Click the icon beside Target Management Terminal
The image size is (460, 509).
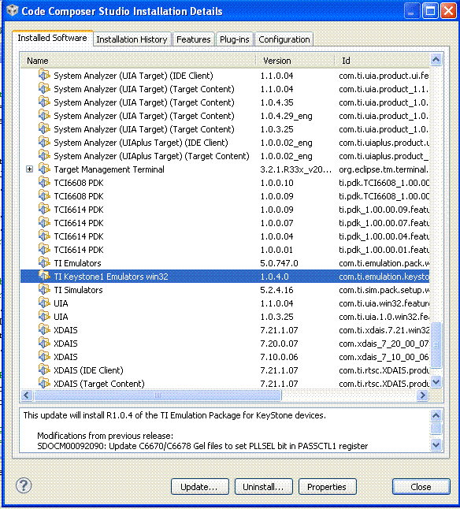point(44,169)
